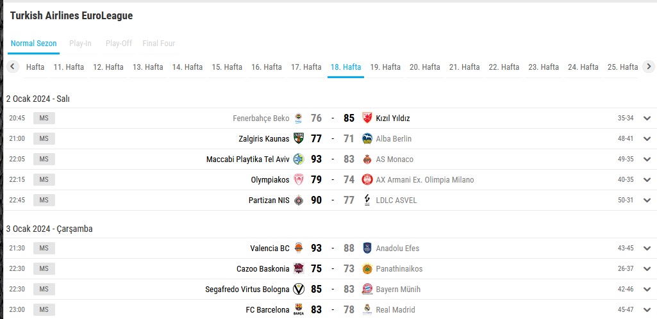Click the Partizan NIS team logo
Viewport: 657px width, 319px height.
coord(299,200)
